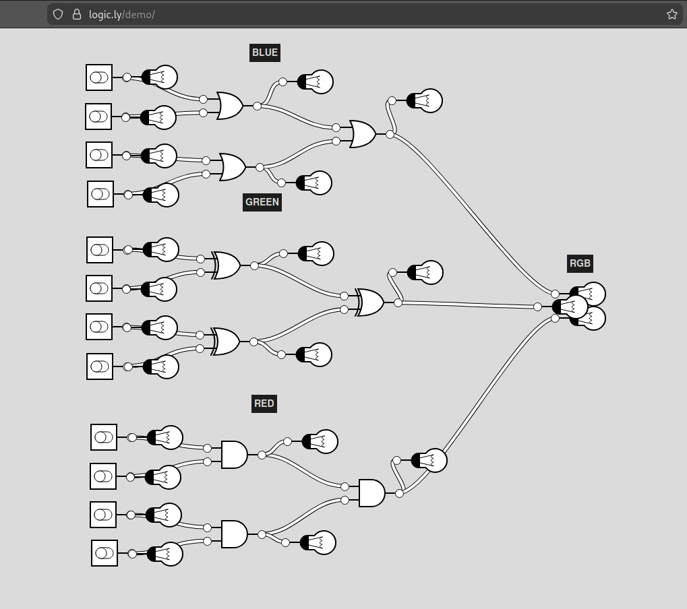Click the lower OR gate above GREEN label
This screenshot has height=609, width=687.
(x=233, y=167)
